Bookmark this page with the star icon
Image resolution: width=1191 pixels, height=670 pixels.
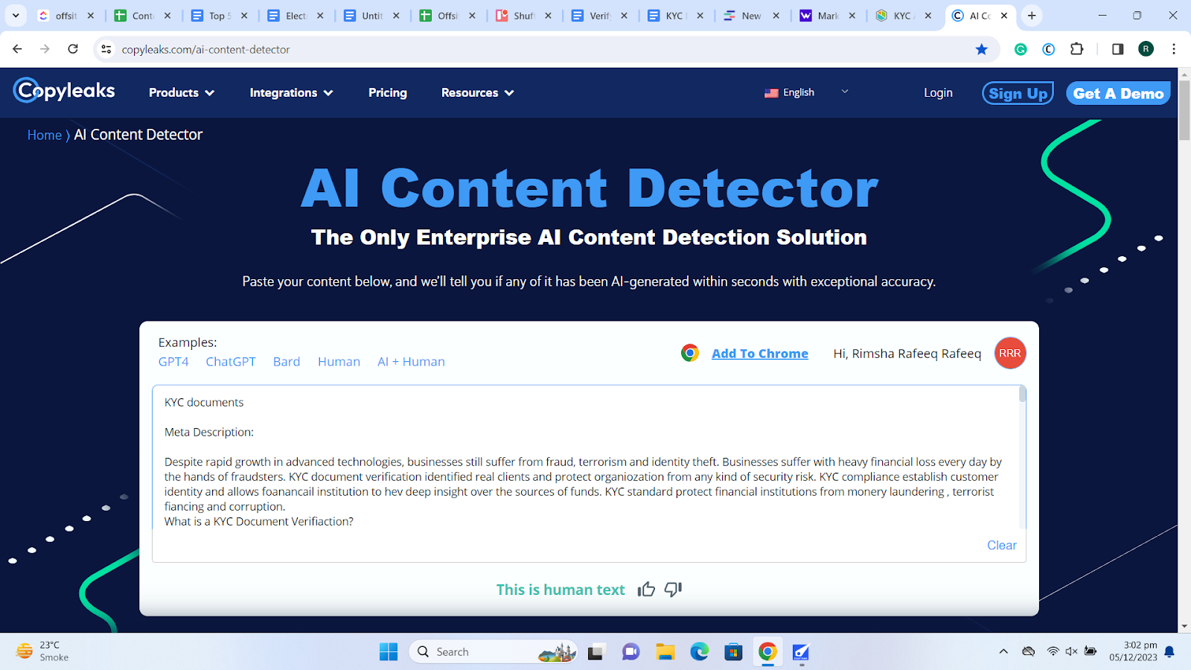[982, 49]
